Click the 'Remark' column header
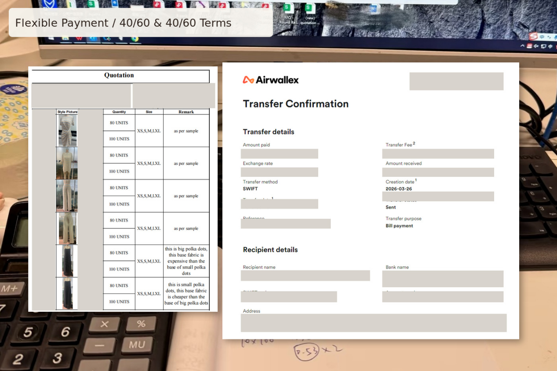The width and height of the screenshot is (557, 371). (186, 112)
